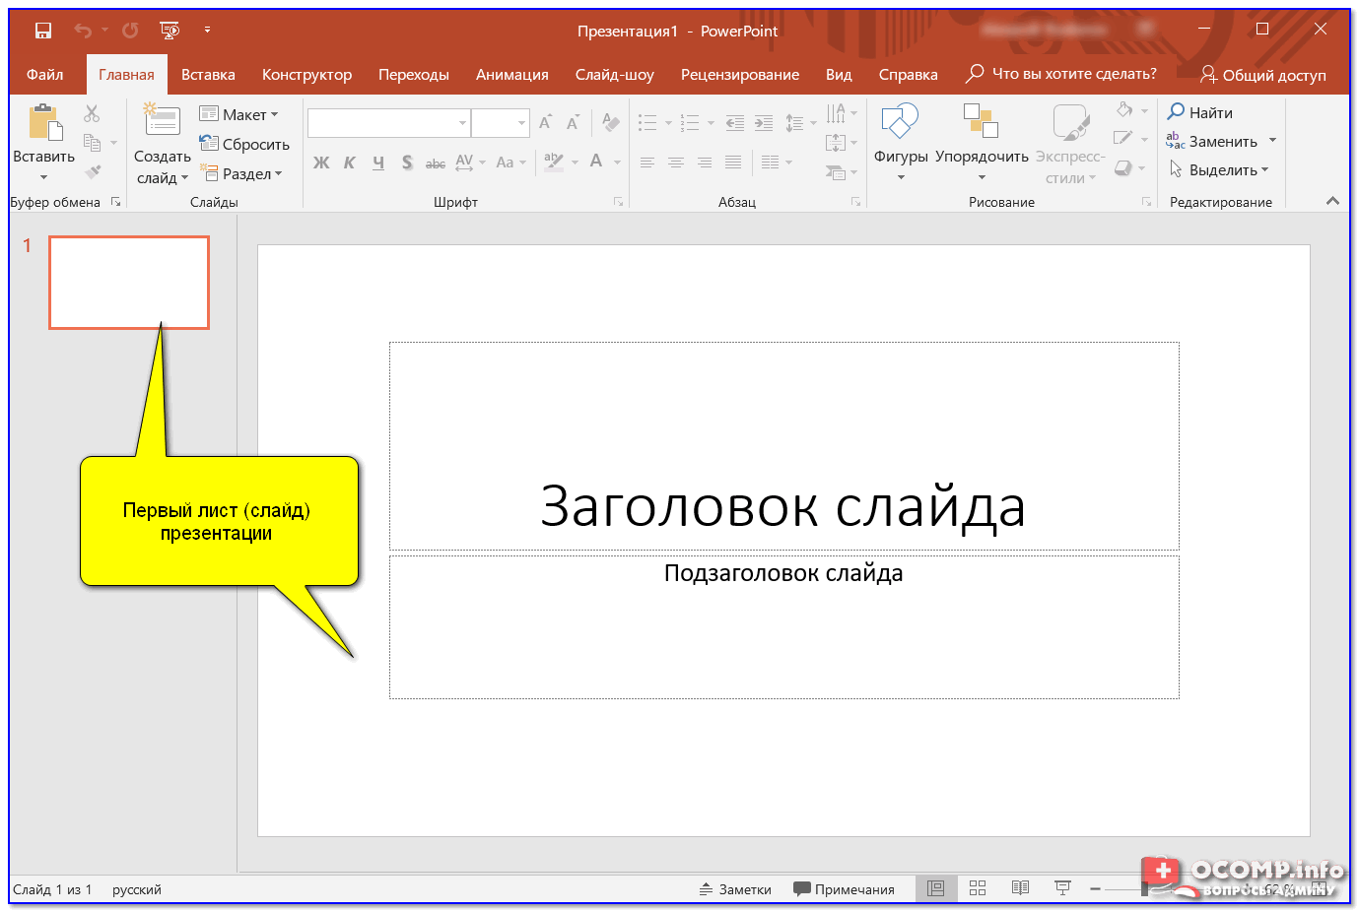Viewport: 1359px width, 912px height.
Task: Open font color (A) picker
Action: 596,162
